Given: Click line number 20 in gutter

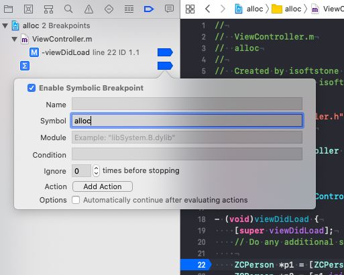Looking at the screenshot, I should pyautogui.click(x=202, y=242).
